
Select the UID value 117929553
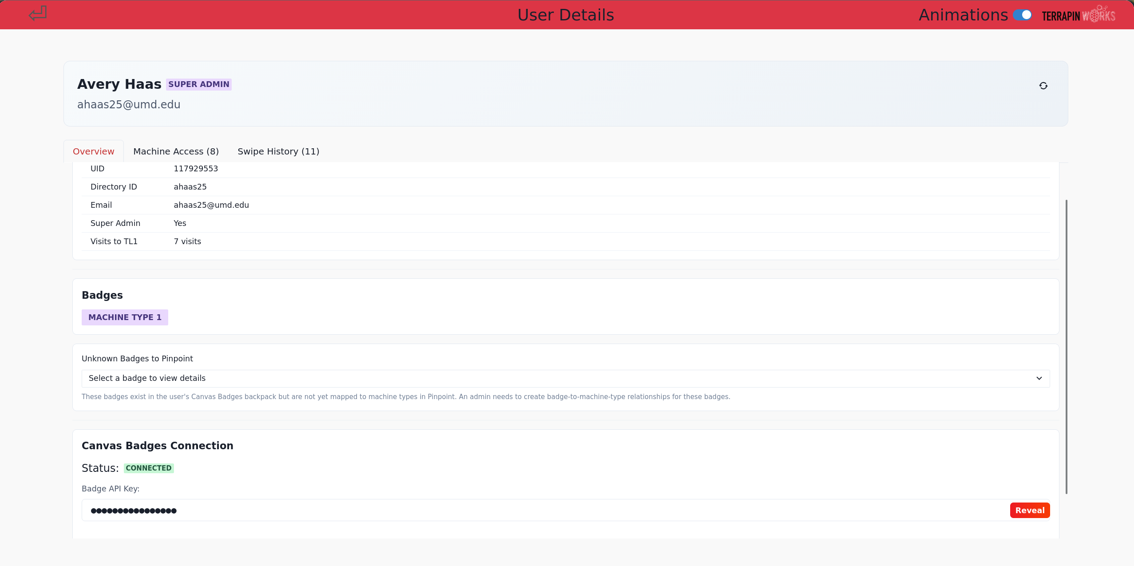196,168
